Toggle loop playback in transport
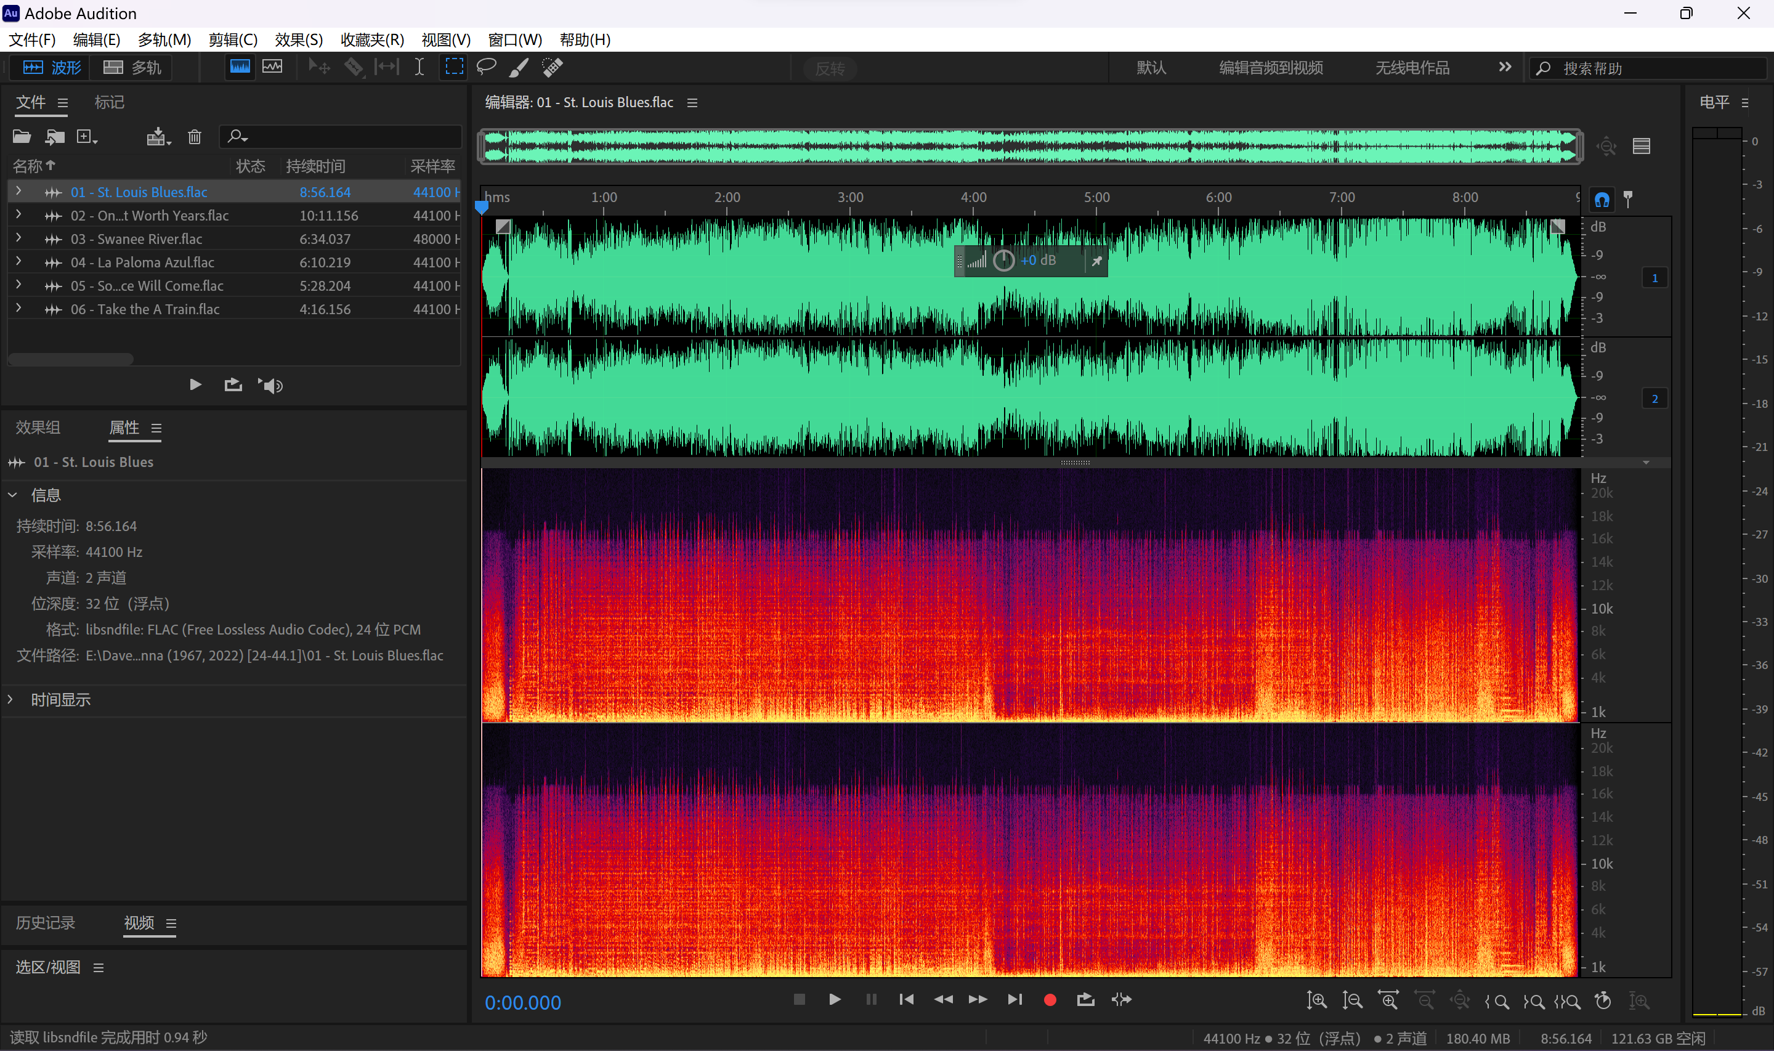This screenshot has width=1774, height=1051. (1085, 999)
